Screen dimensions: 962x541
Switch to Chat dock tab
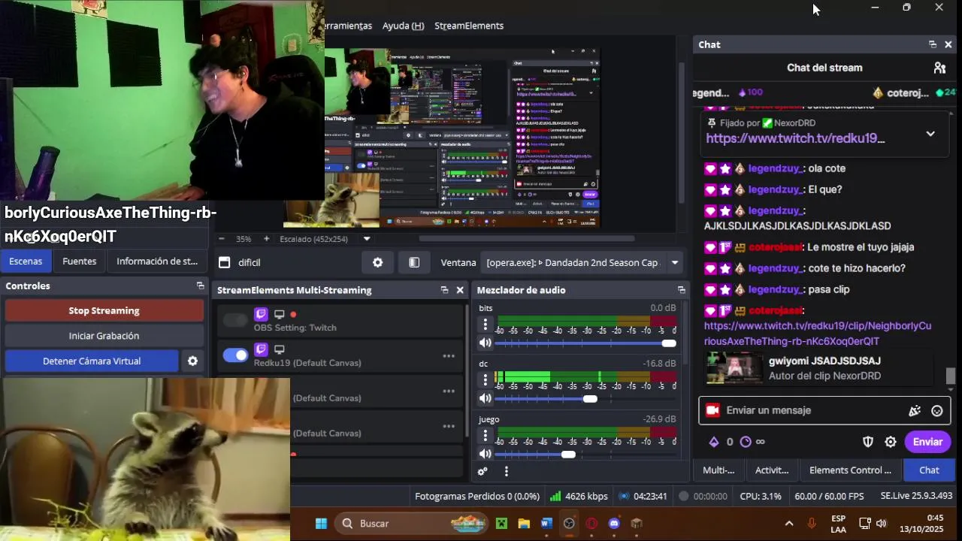tap(929, 470)
